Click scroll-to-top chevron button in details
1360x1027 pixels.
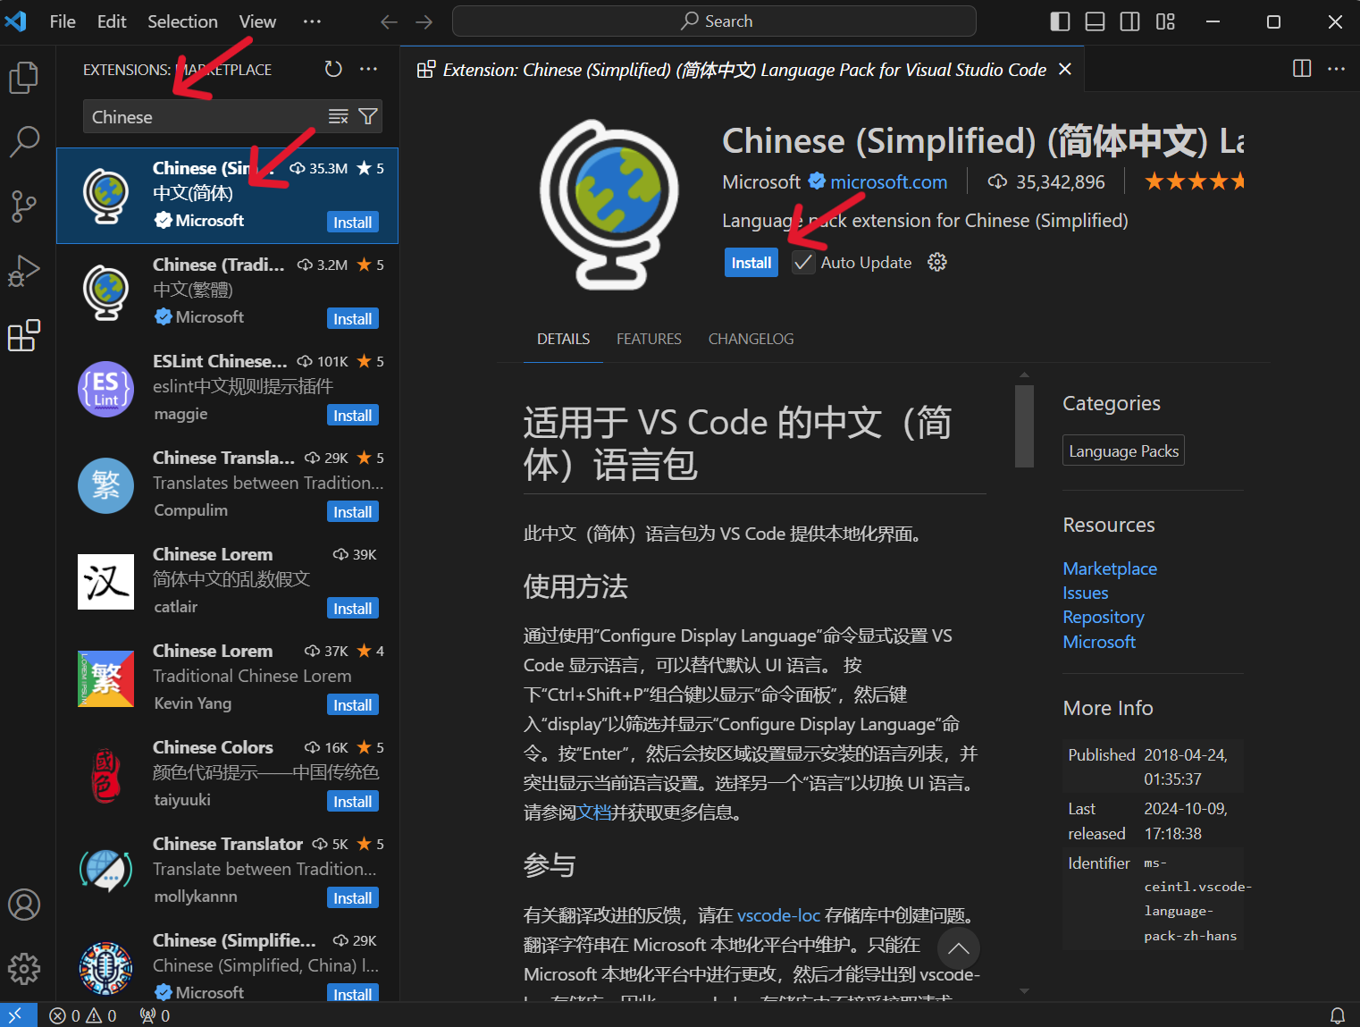coord(959,948)
